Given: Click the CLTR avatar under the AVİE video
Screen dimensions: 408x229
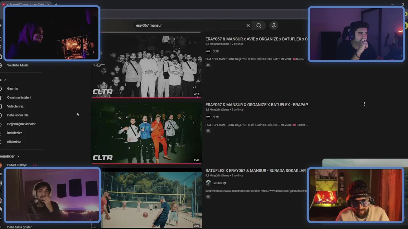Looking at the screenshot, I should (x=208, y=51).
